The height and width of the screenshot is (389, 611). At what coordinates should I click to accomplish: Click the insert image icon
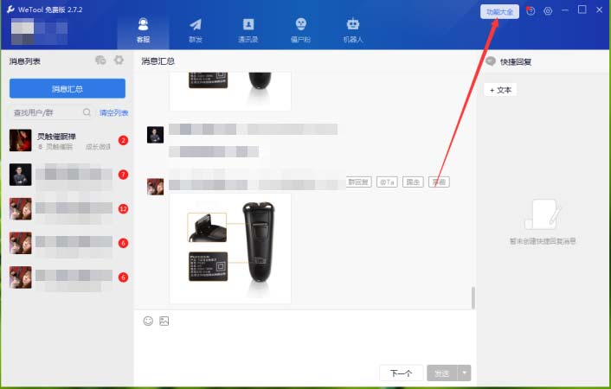(x=164, y=321)
